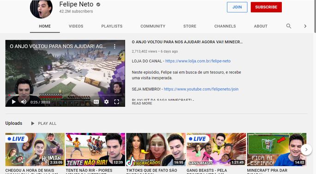Click the JOIN button

237,7
